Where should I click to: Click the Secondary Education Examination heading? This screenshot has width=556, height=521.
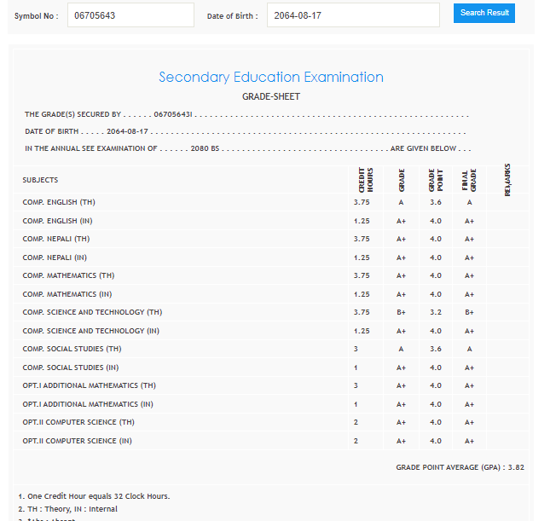pyautogui.click(x=271, y=78)
